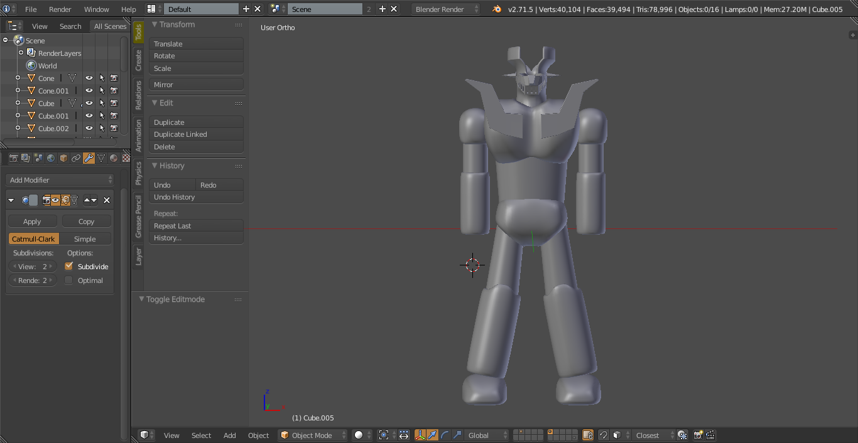This screenshot has width=858, height=443.
Task: Open the Modifiers wrench tab icon
Action: 89,158
